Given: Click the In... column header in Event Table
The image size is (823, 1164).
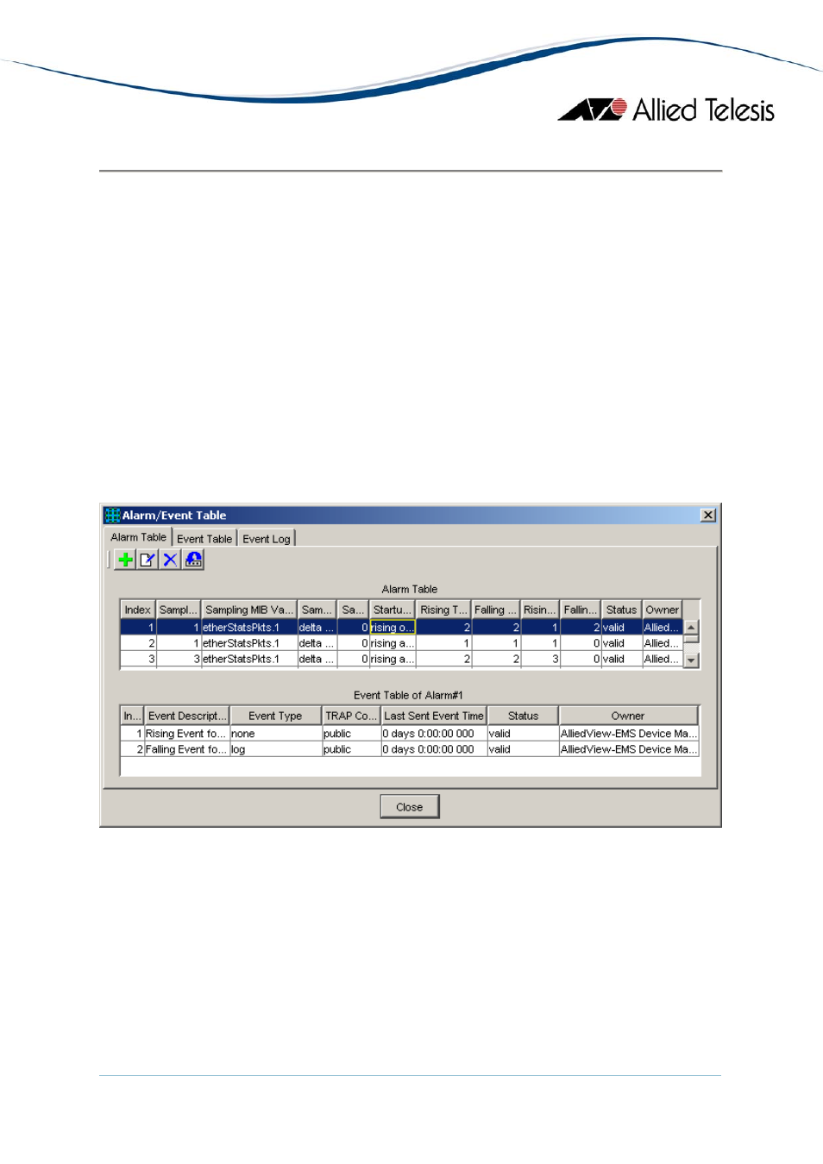Looking at the screenshot, I should click(x=132, y=716).
